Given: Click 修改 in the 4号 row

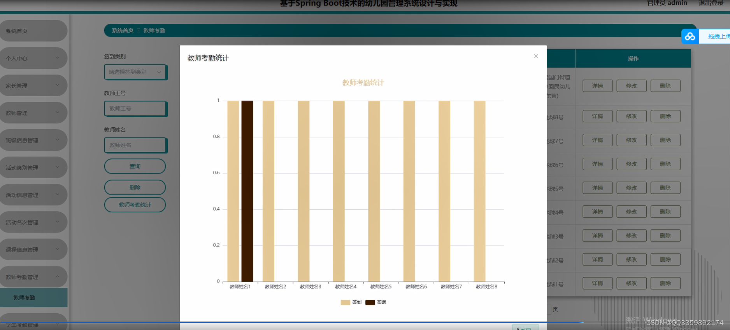Looking at the screenshot, I should click(x=632, y=212).
